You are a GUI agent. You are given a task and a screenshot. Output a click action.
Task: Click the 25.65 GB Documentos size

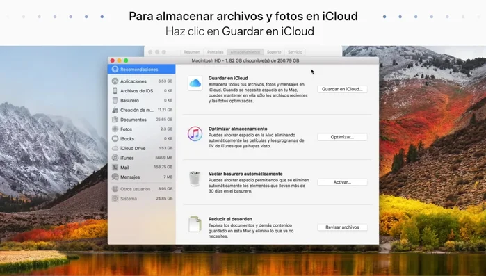click(x=164, y=120)
